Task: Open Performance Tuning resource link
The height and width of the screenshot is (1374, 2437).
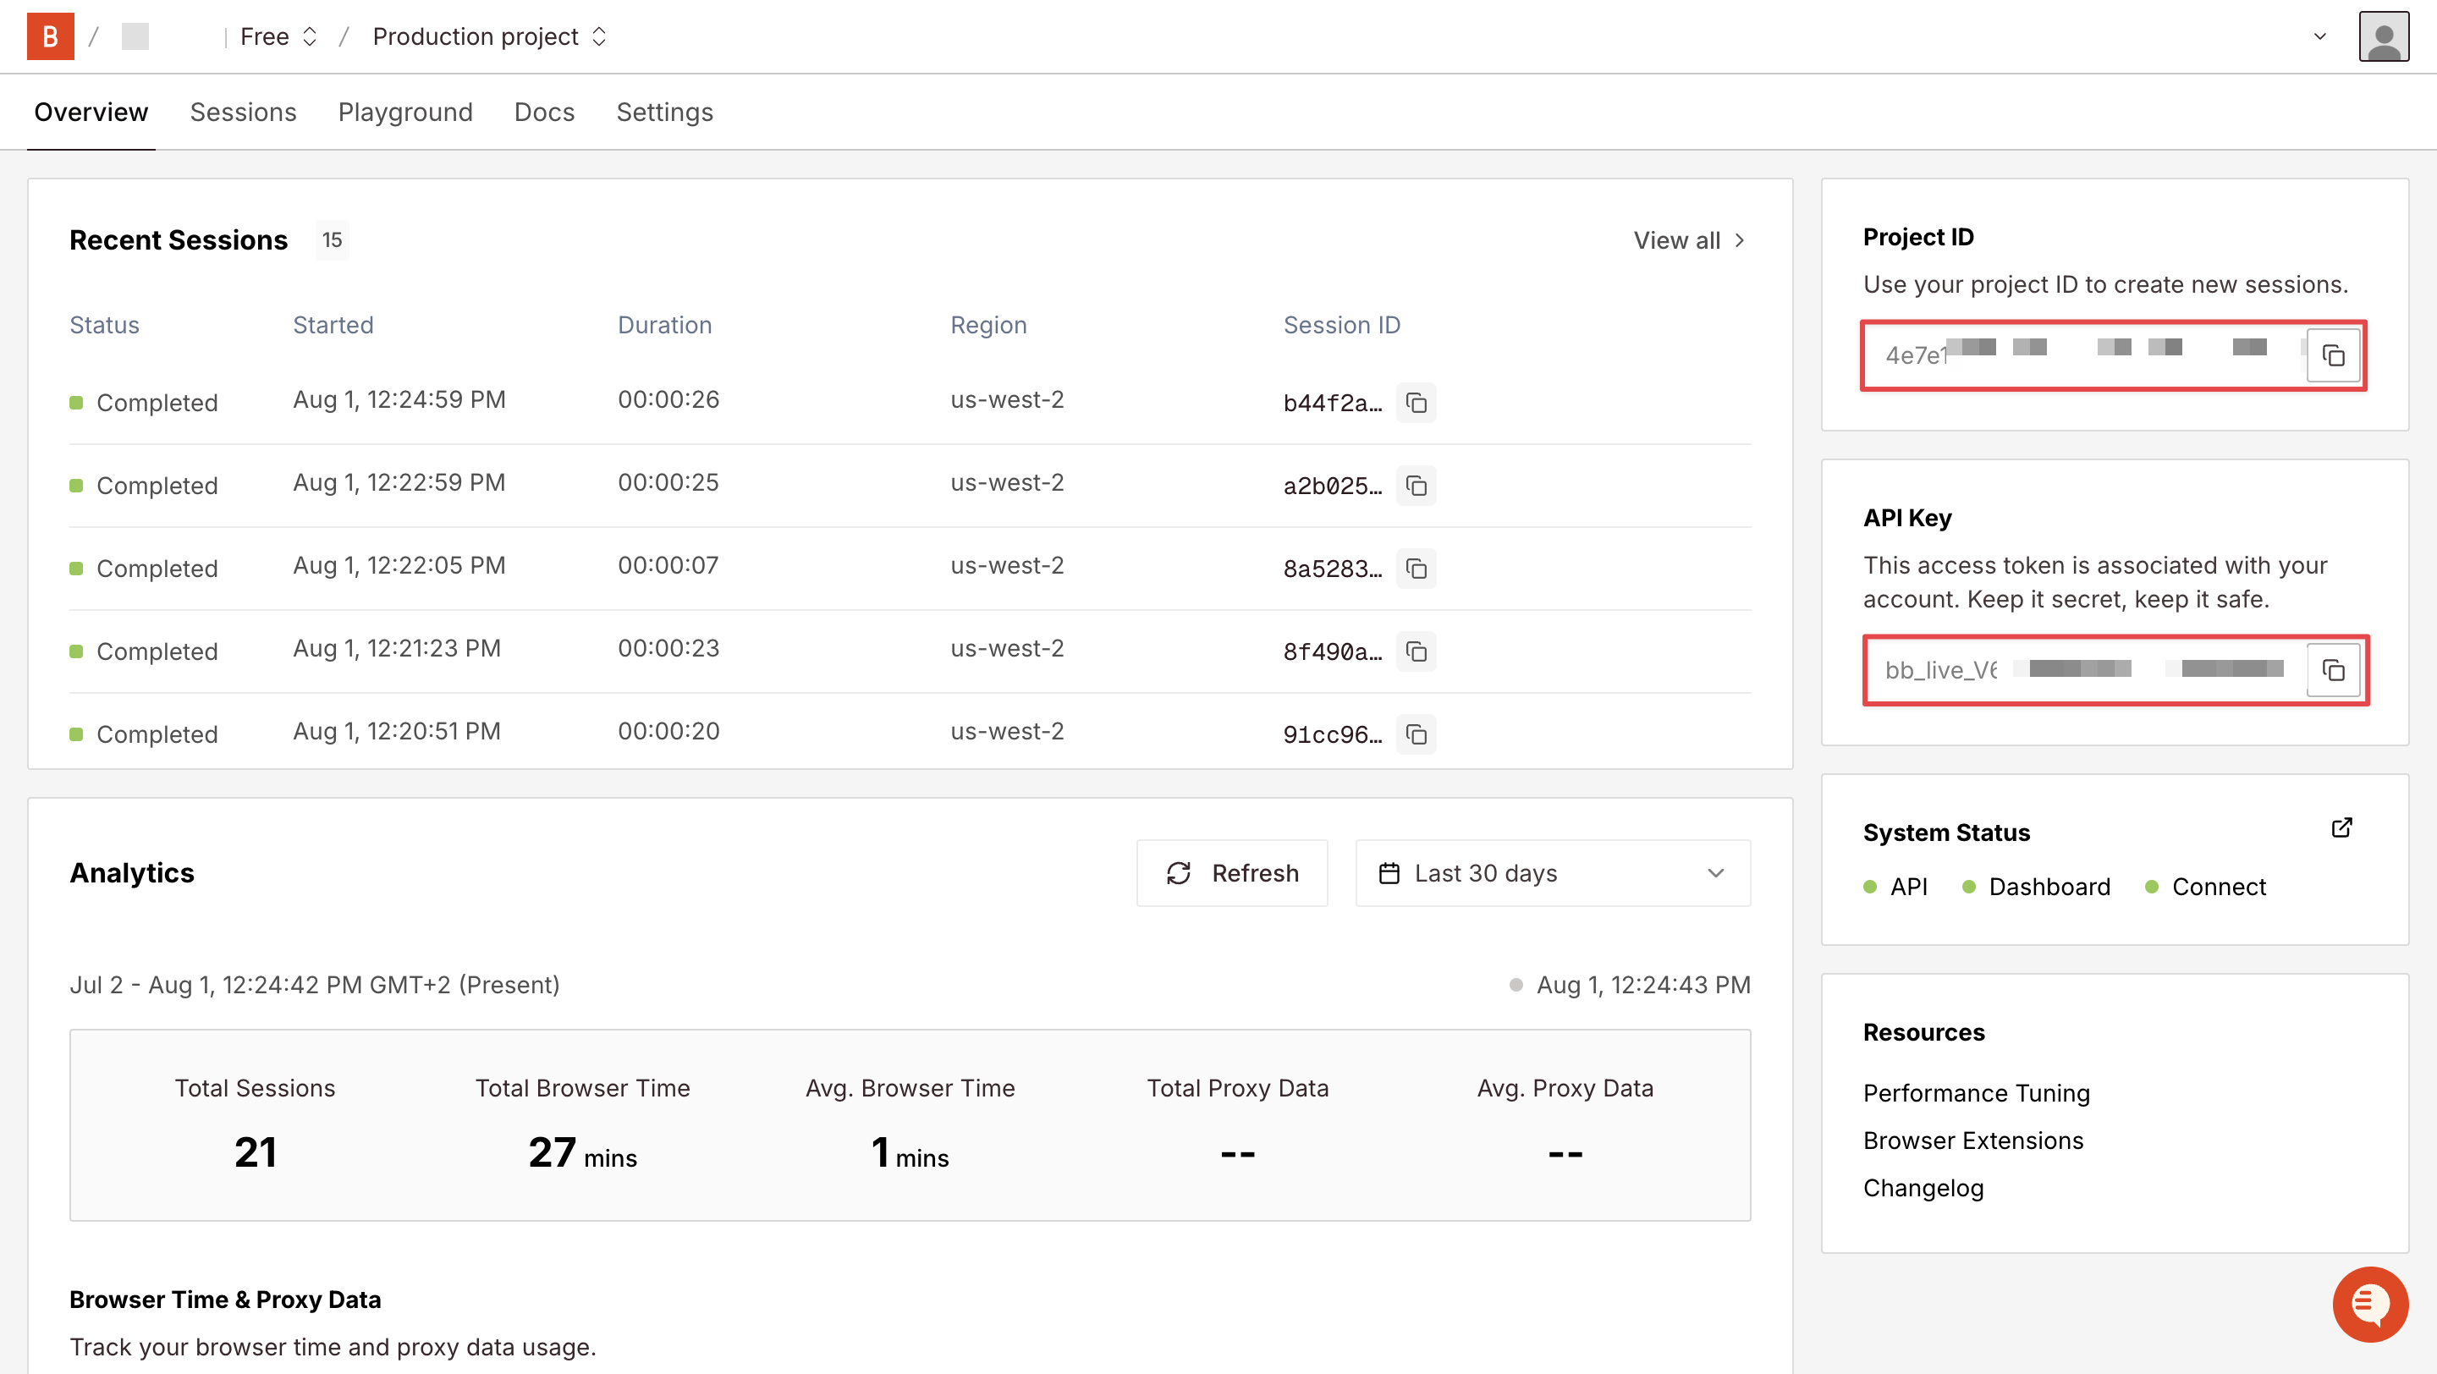Action: point(1975,1092)
